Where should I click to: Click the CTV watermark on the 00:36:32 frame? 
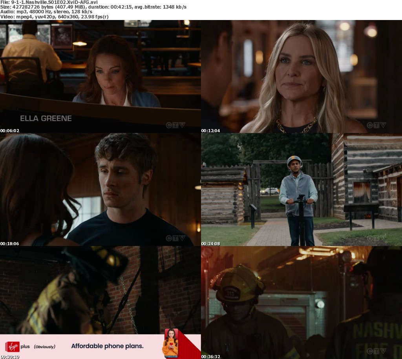(376, 351)
